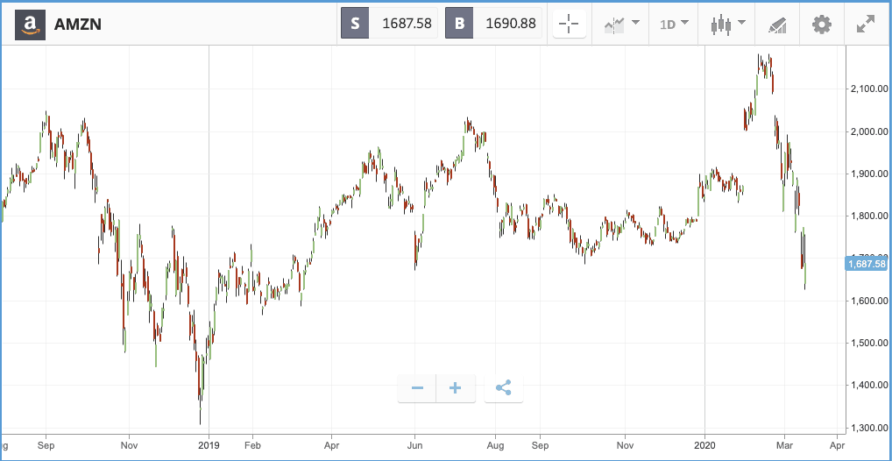This screenshot has height=461, width=892.
Task: Zoom out with the minus button
Action: pos(417,388)
